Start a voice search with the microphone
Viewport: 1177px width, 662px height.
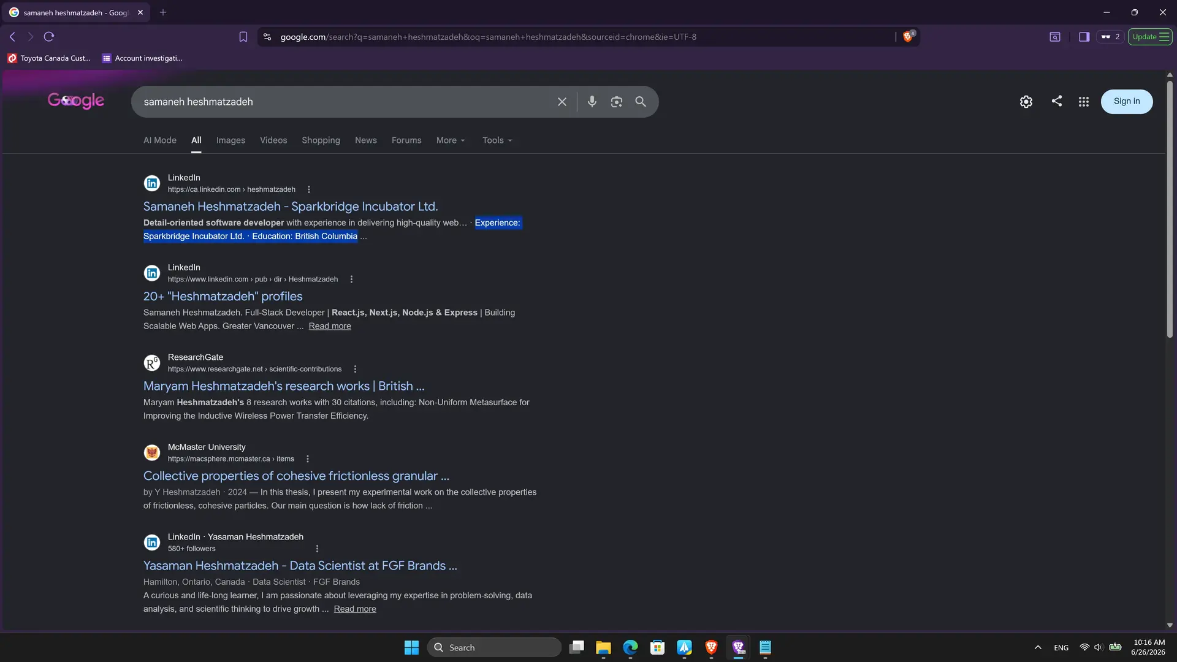coord(592,102)
